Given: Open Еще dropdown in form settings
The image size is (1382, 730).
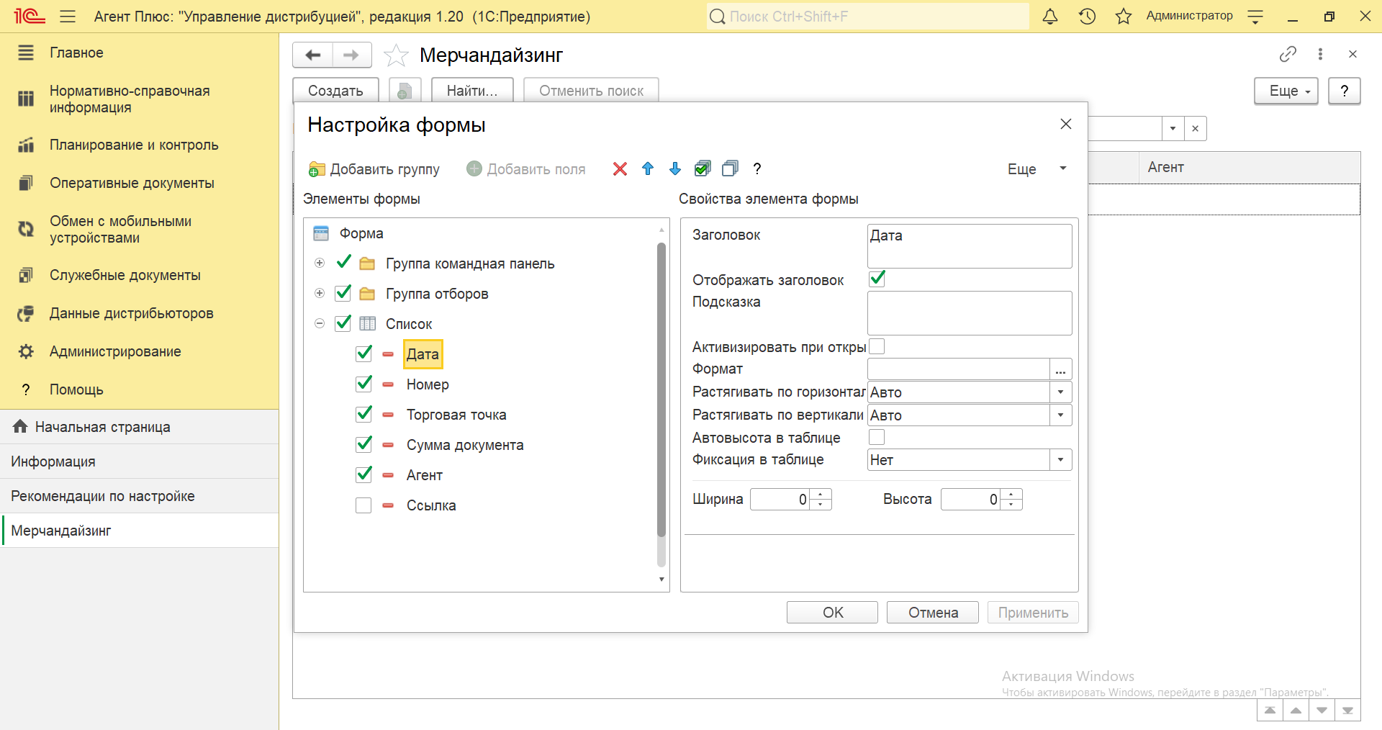Looking at the screenshot, I should 1036,169.
